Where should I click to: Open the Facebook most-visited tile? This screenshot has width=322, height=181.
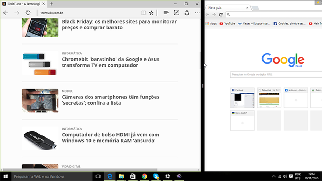[242, 98]
